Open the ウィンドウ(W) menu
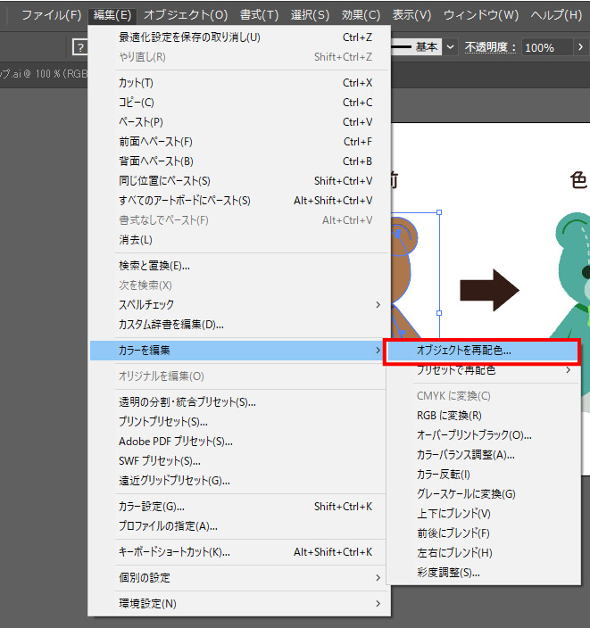The image size is (590, 628). click(480, 15)
